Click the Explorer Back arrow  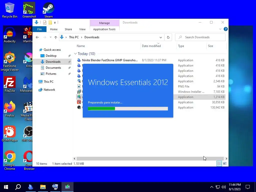(37, 37)
